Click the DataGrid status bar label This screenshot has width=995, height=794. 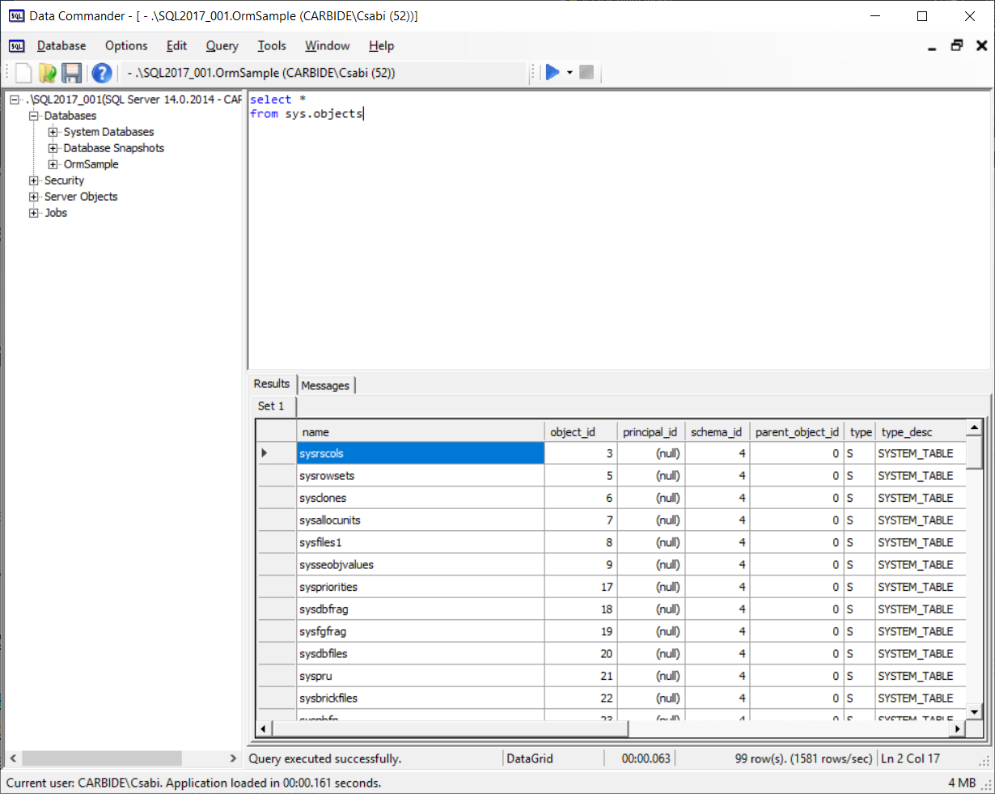[x=530, y=758]
